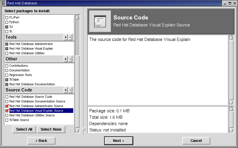
Task: Click description pane scrollbar down arrow
Action: [231, 102]
